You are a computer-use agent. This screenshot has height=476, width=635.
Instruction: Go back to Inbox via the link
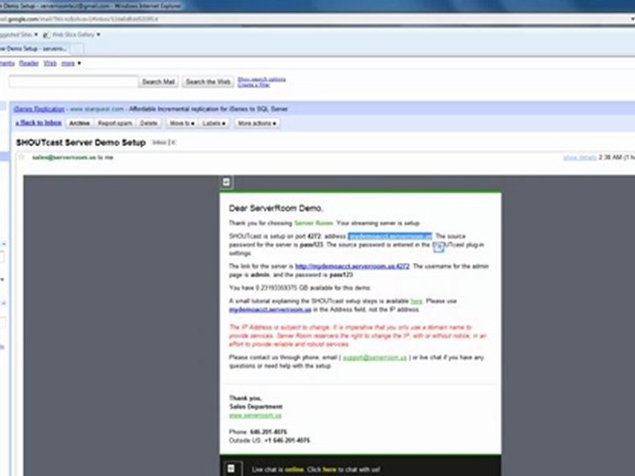point(38,123)
